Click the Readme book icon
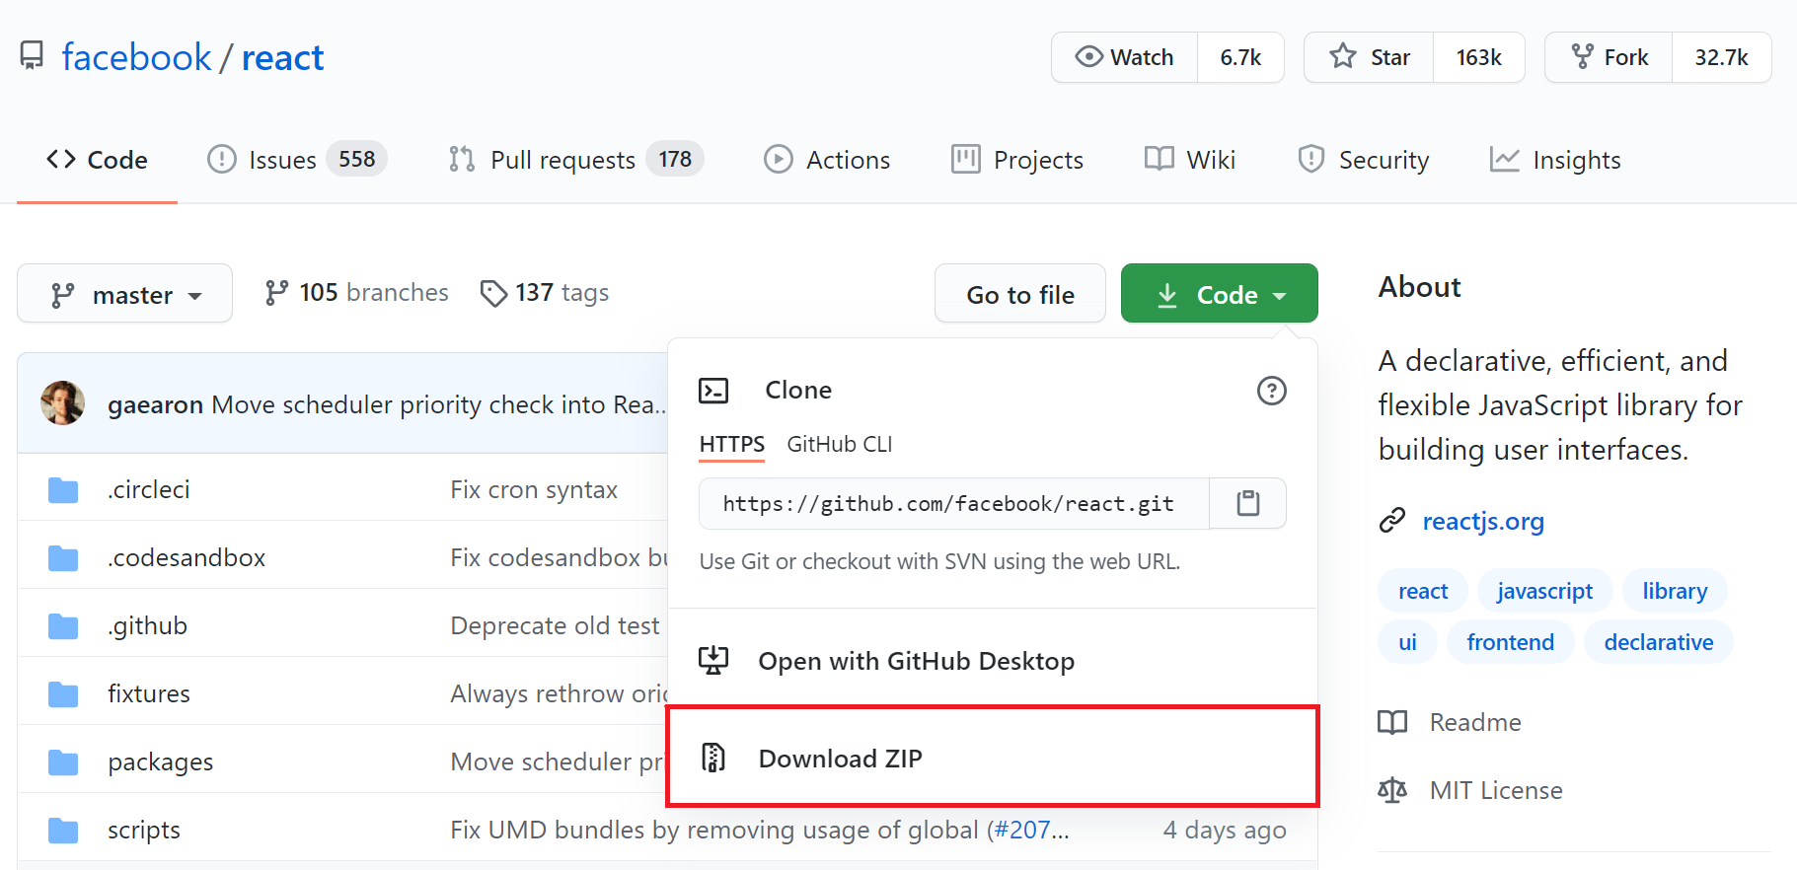 click(1392, 722)
